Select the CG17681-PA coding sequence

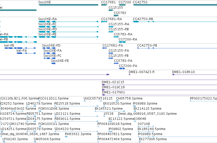pos(105,48)
